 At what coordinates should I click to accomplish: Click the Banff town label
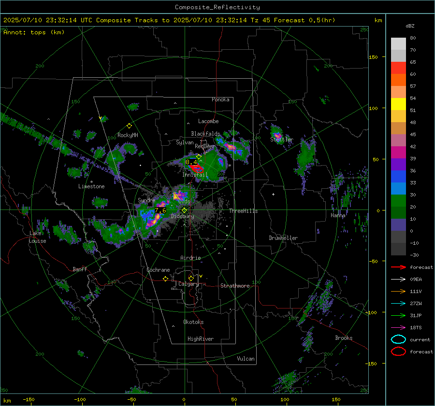pos(80,269)
